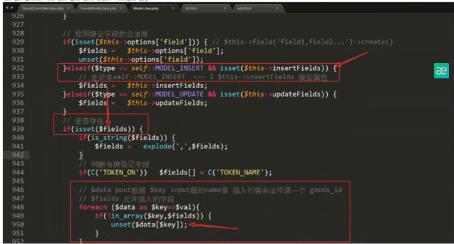
Task: Close the lst.html tab
Action: pyautogui.click(x=225, y=8)
